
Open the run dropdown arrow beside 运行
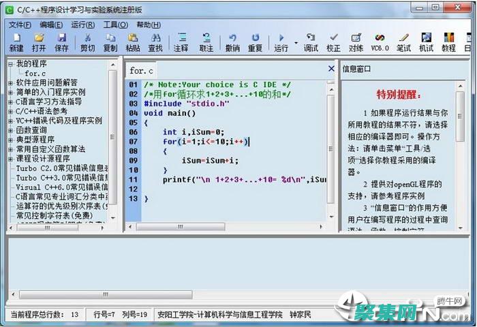pos(296,43)
